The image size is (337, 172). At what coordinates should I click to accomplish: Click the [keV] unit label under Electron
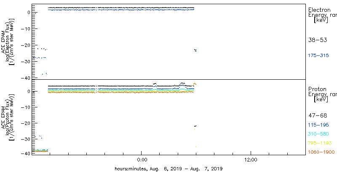321,21
